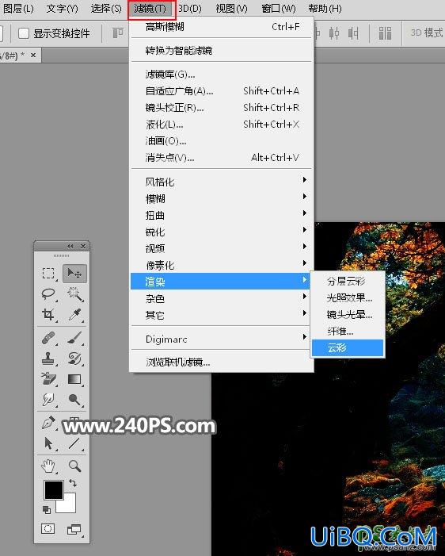Expand the 像素化 Pixelate submenu
The width and height of the screenshot is (445, 556).
point(222,265)
